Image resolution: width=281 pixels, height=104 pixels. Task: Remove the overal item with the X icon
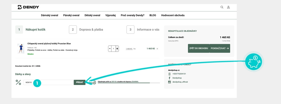pyautogui.click(x=157, y=49)
